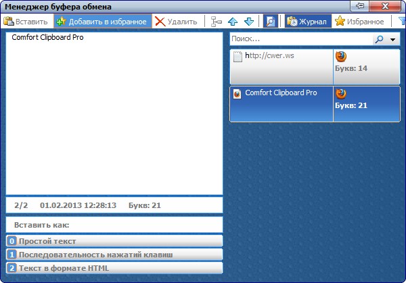Pin the window with the pushpin button
The height and width of the screenshot is (283, 406).
click(359, 5)
